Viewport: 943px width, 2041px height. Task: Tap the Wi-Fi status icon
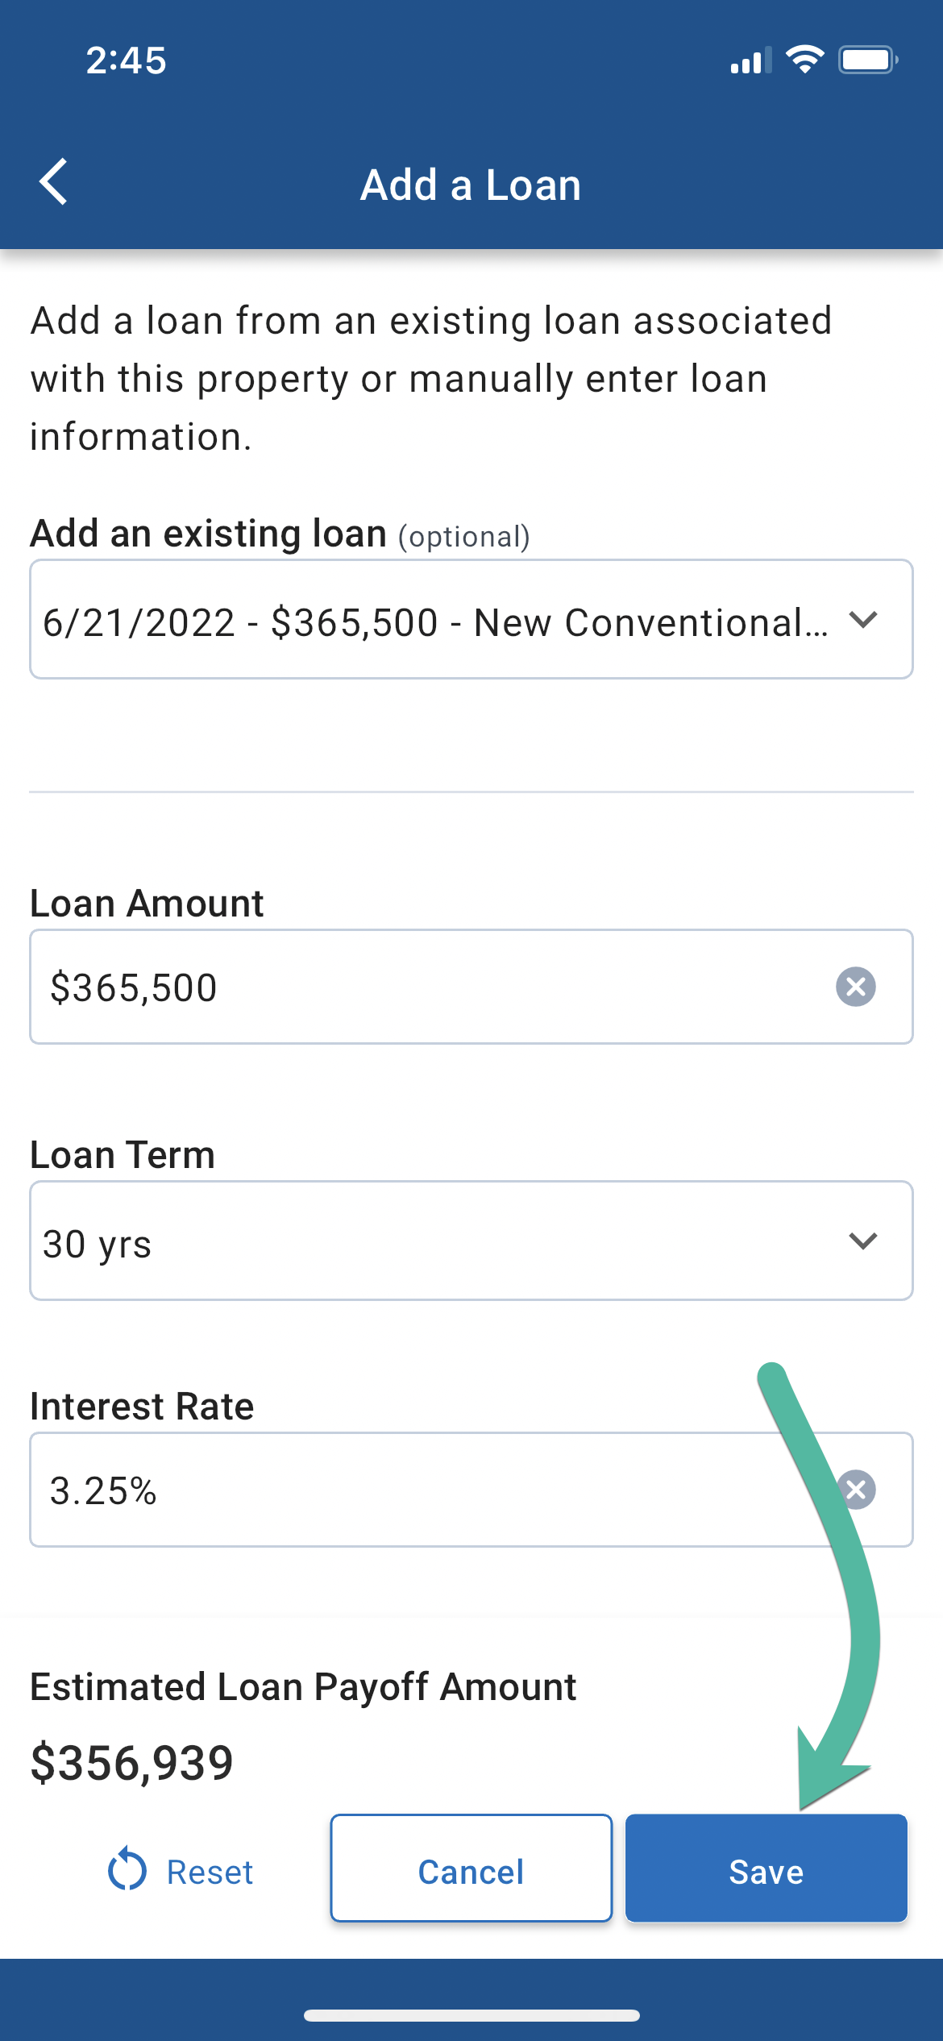(804, 60)
